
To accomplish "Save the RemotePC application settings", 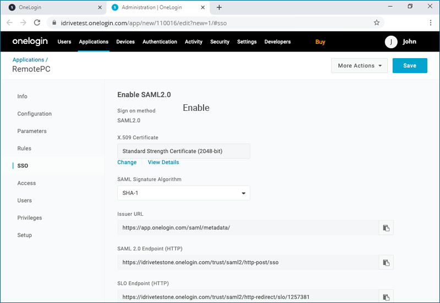I will coord(410,66).
